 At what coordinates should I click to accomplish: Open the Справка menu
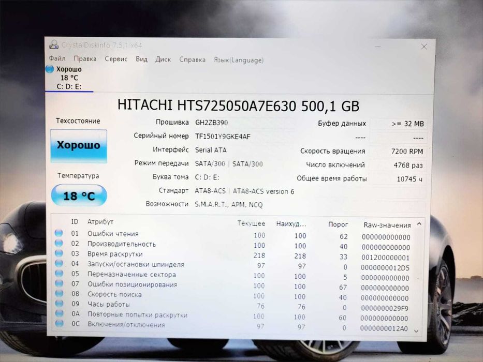192,59
